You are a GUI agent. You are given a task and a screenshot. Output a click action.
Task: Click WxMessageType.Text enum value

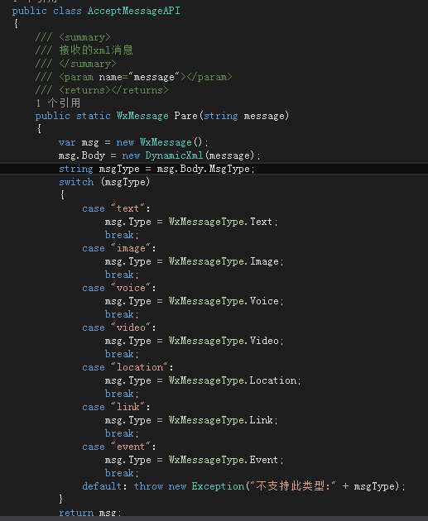pos(221,222)
